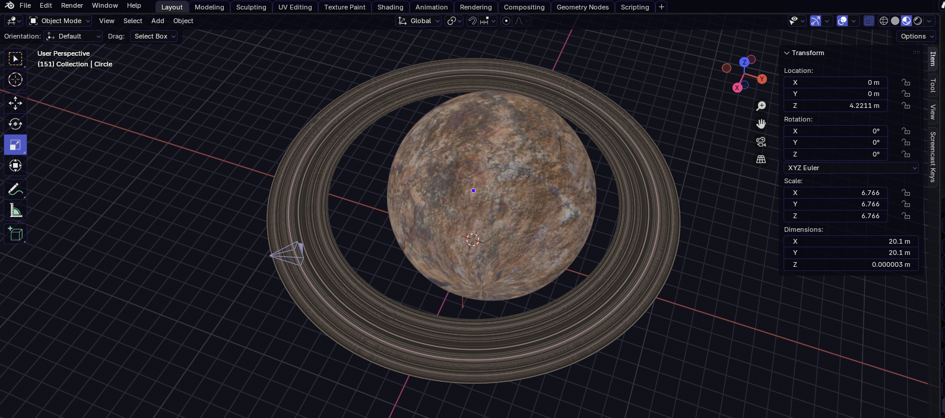The height and width of the screenshot is (418, 945).
Task: Open the sidebar Tool tab
Action: pyautogui.click(x=933, y=85)
